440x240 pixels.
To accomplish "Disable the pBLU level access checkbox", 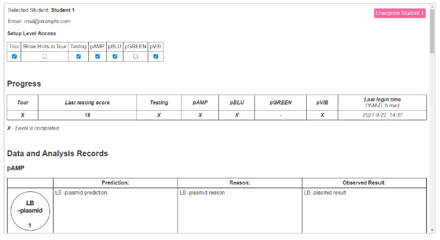I will click(115, 56).
